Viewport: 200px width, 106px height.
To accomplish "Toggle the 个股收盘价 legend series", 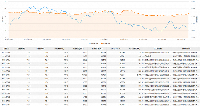I will [106, 43].
